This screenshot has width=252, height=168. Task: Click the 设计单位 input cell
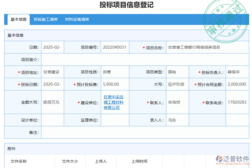53,120
